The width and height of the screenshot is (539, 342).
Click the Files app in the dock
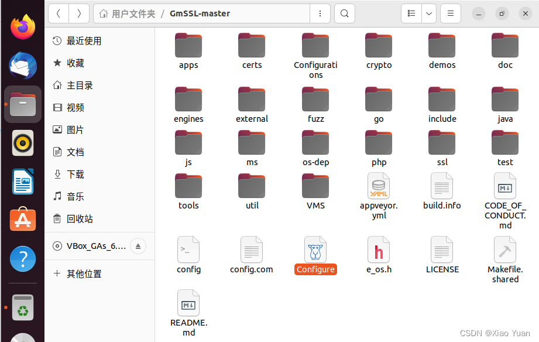coord(23,104)
